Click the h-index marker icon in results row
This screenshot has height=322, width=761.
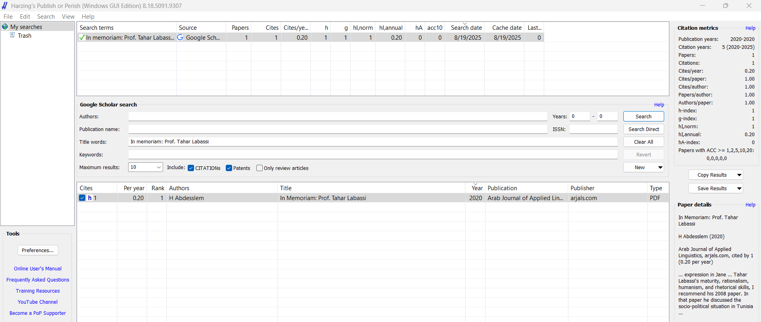coord(90,198)
